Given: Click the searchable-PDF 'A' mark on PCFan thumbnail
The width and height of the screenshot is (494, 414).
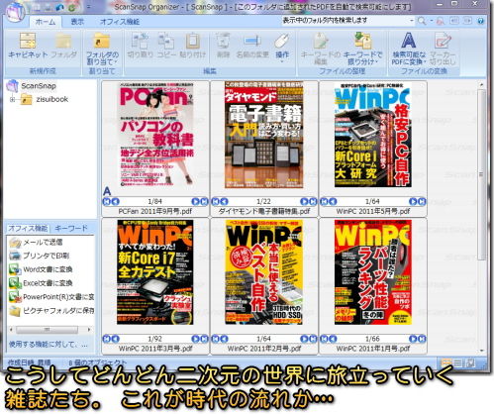Looking at the screenshot, I should (x=107, y=191).
